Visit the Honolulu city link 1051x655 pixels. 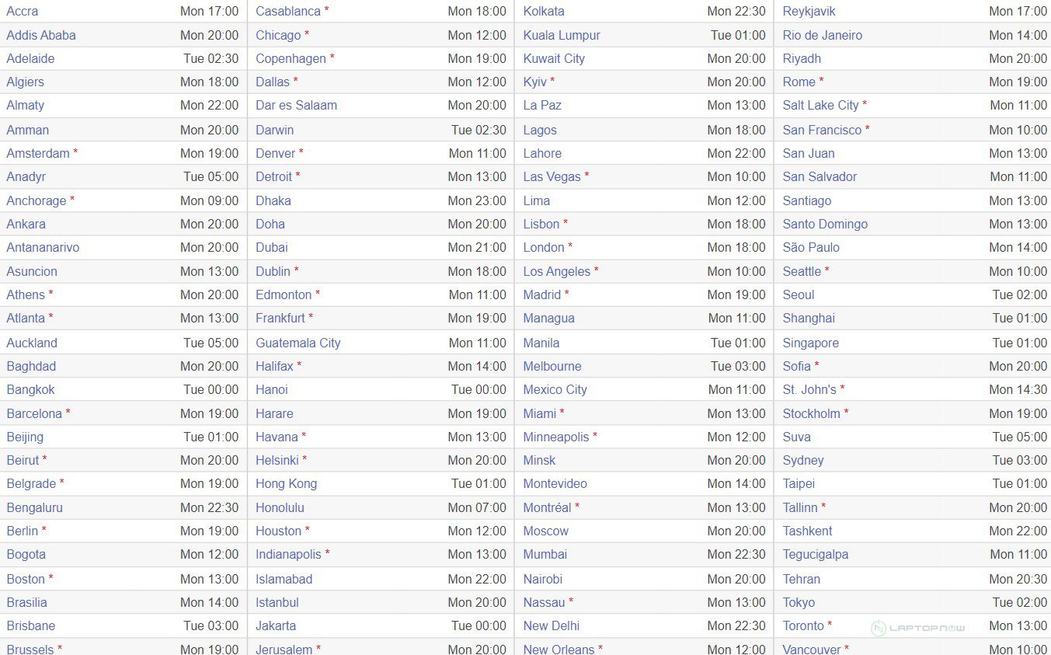[x=280, y=507]
